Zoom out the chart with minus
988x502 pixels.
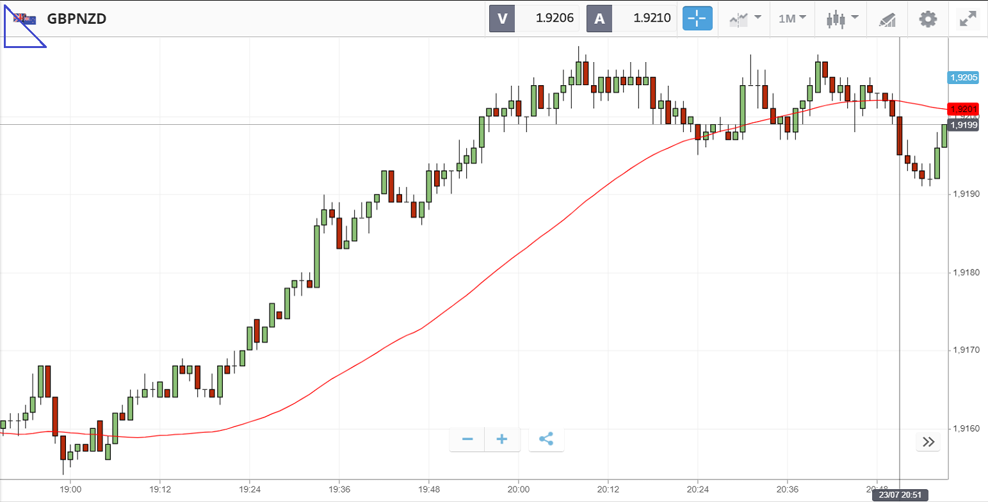(x=467, y=439)
